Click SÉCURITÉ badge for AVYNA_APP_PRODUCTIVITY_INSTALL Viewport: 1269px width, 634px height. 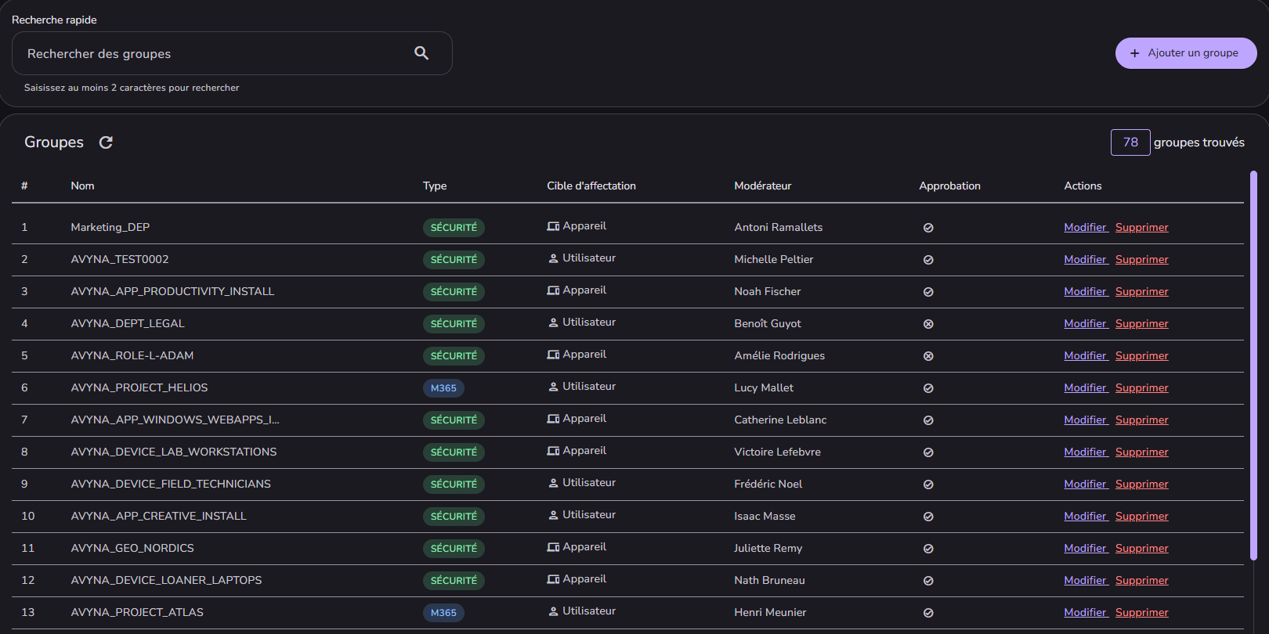(x=454, y=292)
